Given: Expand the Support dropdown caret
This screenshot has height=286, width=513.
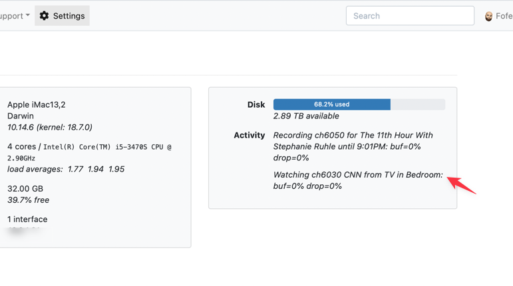Looking at the screenshot, I should (27, 16).
